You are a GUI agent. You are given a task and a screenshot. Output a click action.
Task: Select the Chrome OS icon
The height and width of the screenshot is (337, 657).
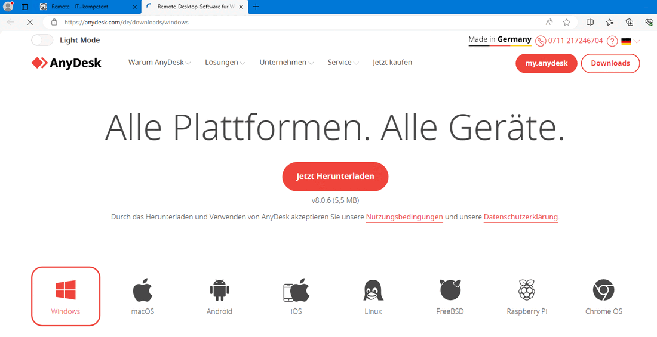(x=603, y=291)
